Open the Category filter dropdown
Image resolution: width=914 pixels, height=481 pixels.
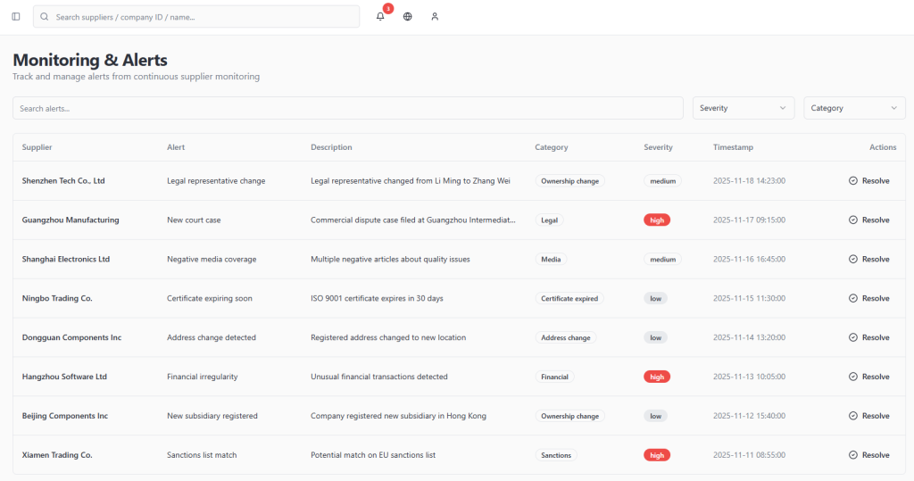853,108
